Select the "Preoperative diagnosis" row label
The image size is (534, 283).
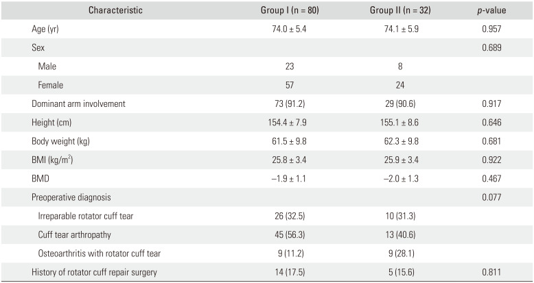pos(71,197)
